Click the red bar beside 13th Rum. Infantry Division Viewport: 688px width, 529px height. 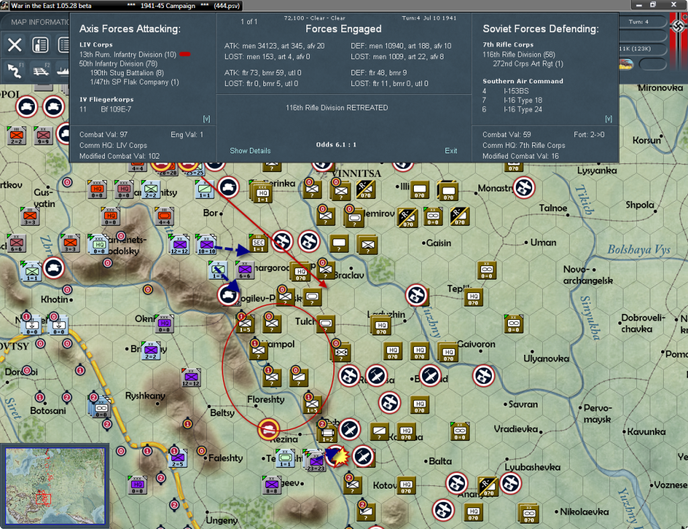pyautogui.click(x=185, y=54)
